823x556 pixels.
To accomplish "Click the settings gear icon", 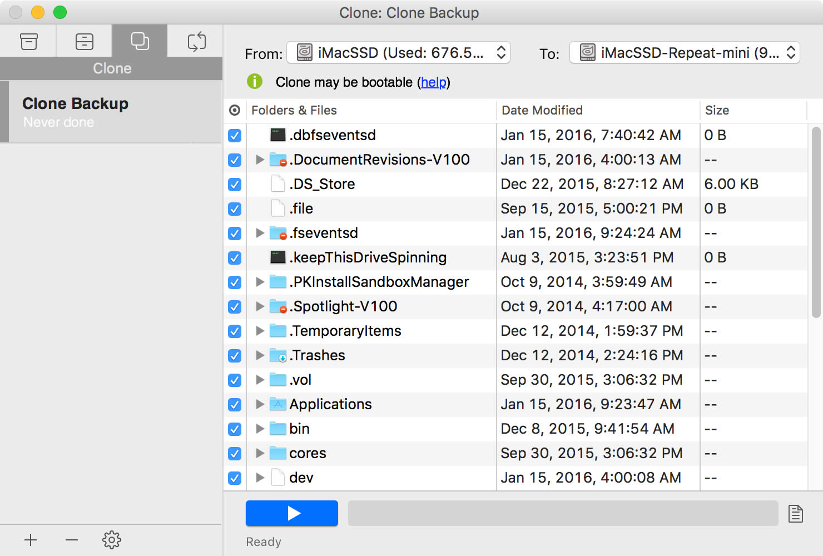I will (112, 539).
